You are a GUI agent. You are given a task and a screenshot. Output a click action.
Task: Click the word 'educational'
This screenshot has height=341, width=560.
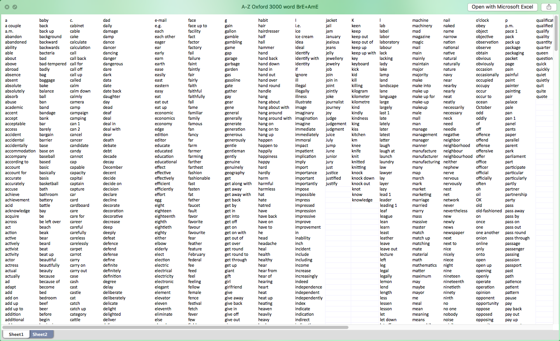[166, 162]
